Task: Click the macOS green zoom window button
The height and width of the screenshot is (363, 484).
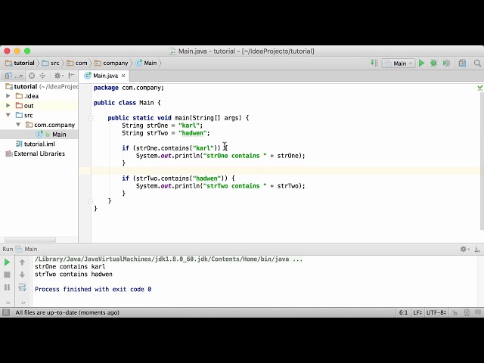Action: [x=27, y=51]
